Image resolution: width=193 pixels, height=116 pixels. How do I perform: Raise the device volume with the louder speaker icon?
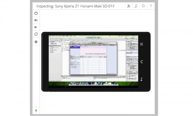[36, 20]
